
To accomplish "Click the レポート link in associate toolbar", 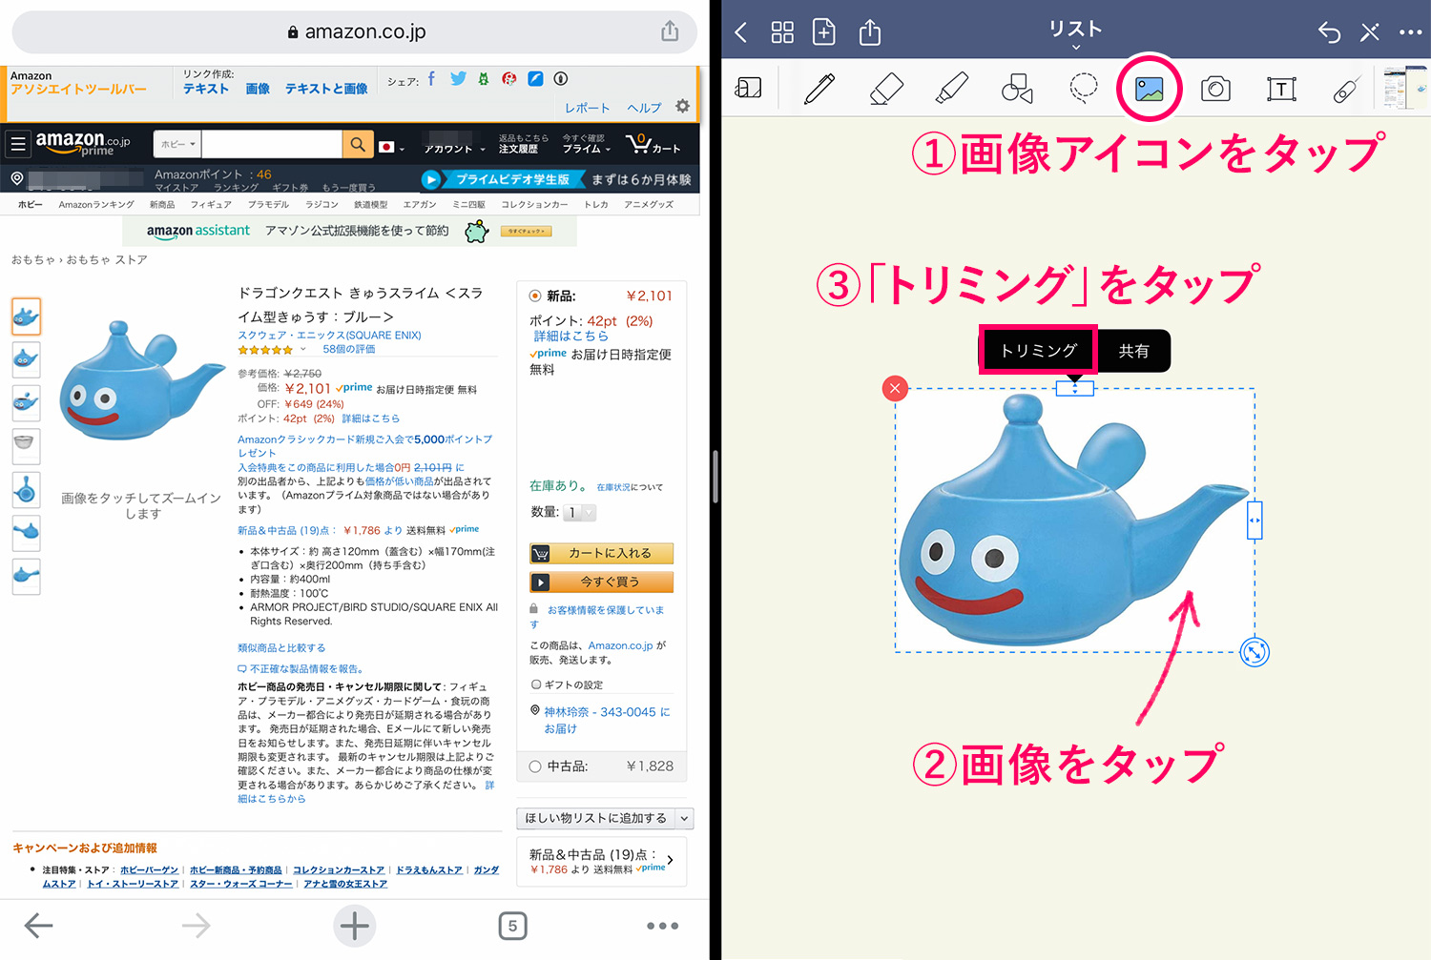I will coord(587,108).
